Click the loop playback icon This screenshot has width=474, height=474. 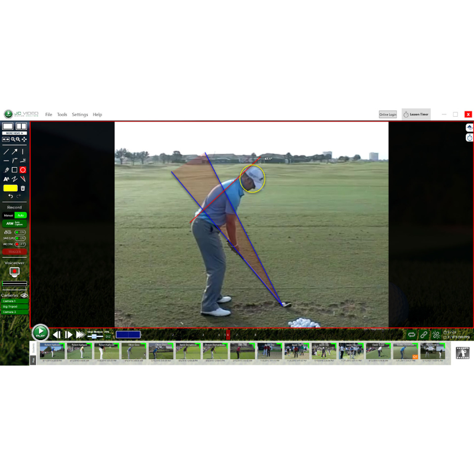(411, 335)
